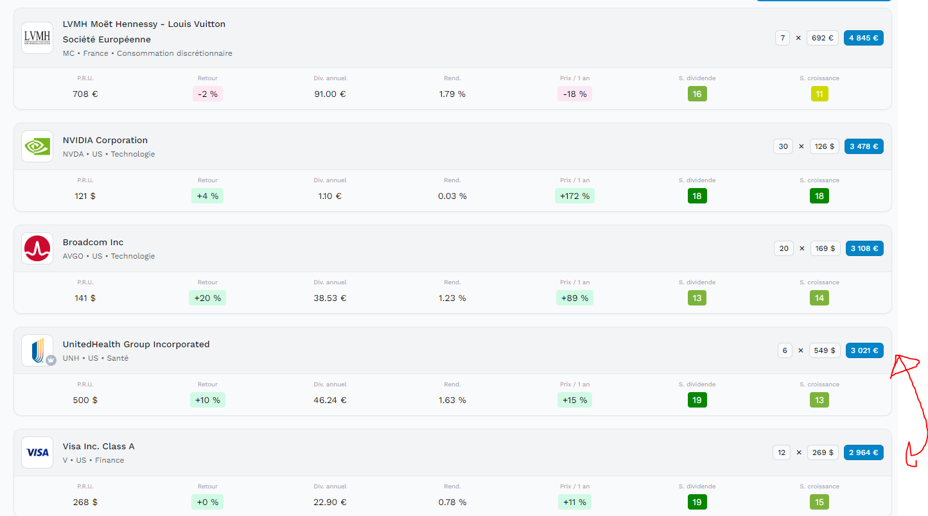Click UnitedHealth annual dividend 46.24 €
Image resolution: width=928 pixels, height=516 pixels.
(x=330, y=400)
